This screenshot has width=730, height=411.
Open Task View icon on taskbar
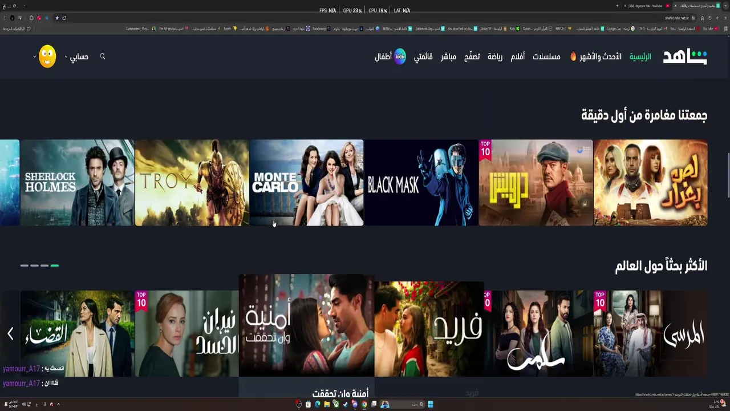click(x=374, y=404)
